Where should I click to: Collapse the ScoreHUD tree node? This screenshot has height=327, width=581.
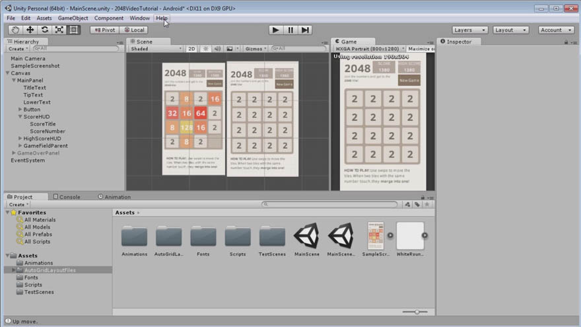(20, 116)
